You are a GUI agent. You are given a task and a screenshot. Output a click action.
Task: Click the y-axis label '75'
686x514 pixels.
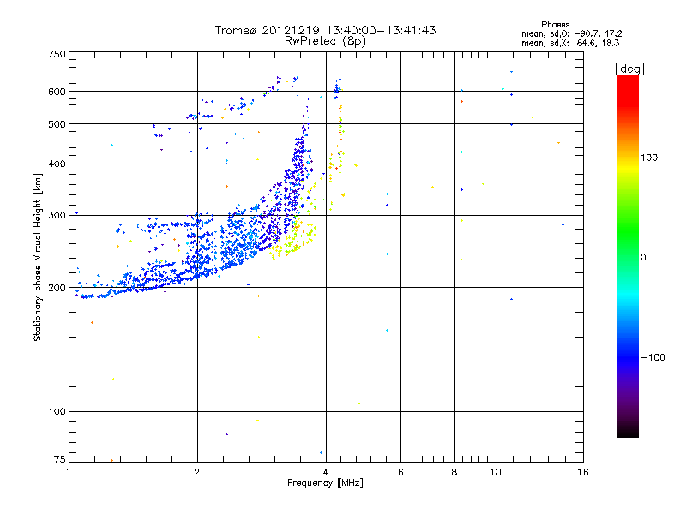(60, 459)
